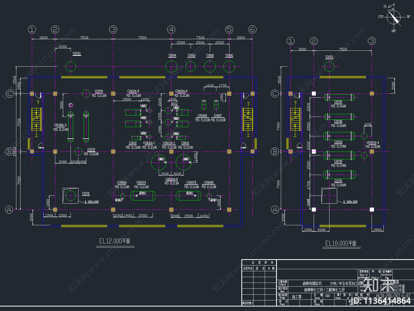Click equipment label 'E20611A-B'

133,91
